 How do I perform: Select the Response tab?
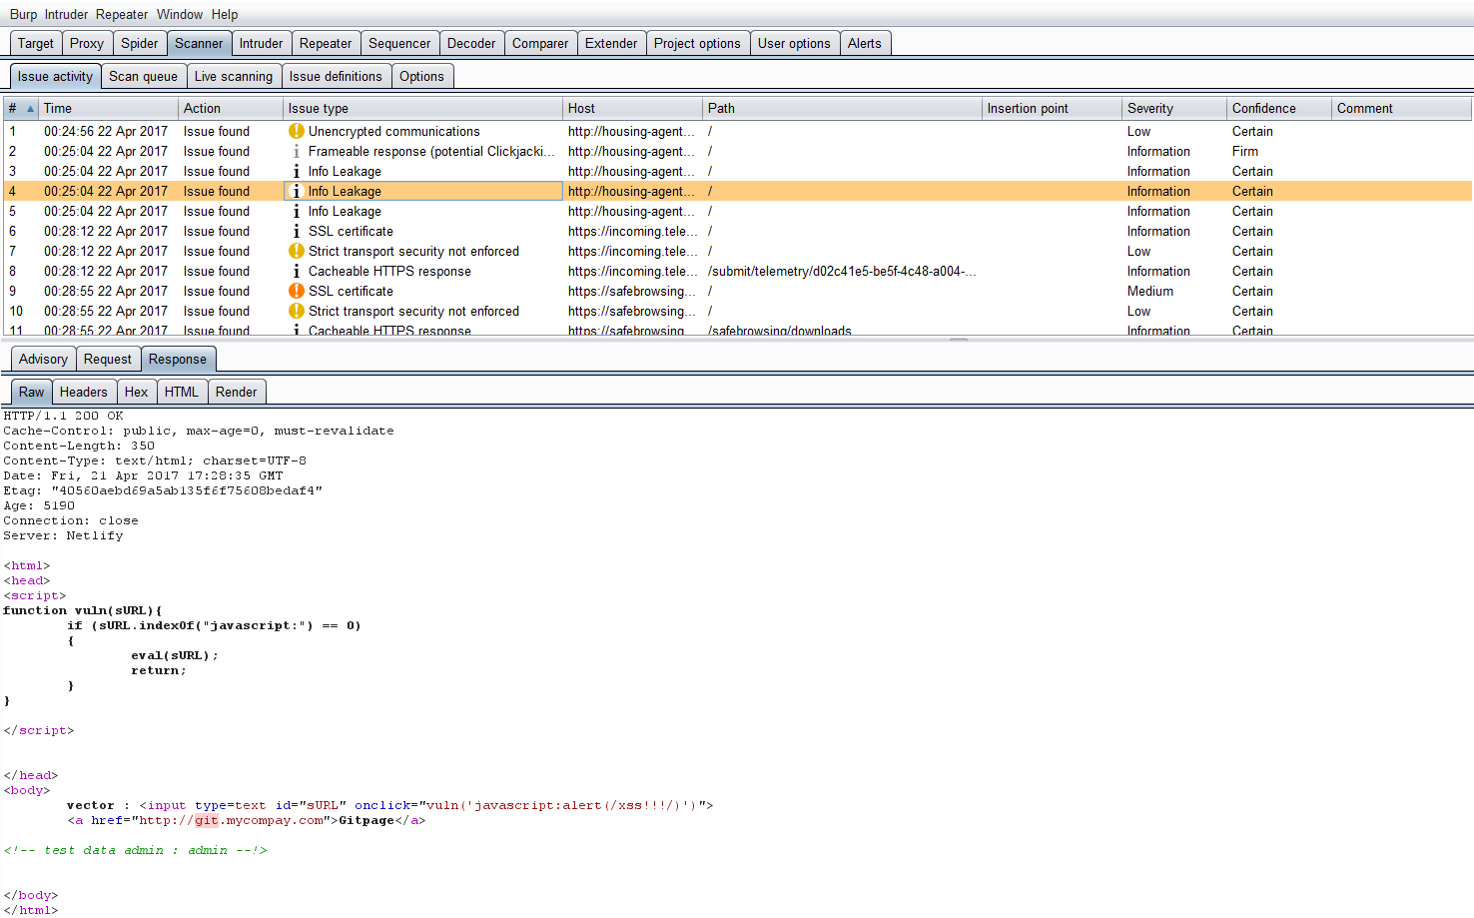pyautogui.click(x=178, y=359)
